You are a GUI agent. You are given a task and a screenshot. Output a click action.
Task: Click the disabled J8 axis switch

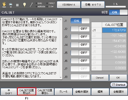click(80, 77)
